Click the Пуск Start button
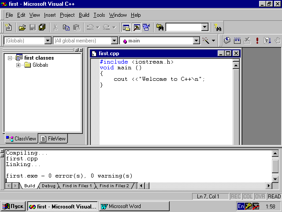The height and width of the screenshot is (212, 282). [14, 206]
